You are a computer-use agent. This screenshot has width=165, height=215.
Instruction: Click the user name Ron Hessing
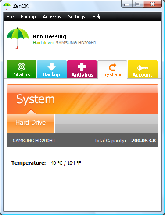(50, 36)
